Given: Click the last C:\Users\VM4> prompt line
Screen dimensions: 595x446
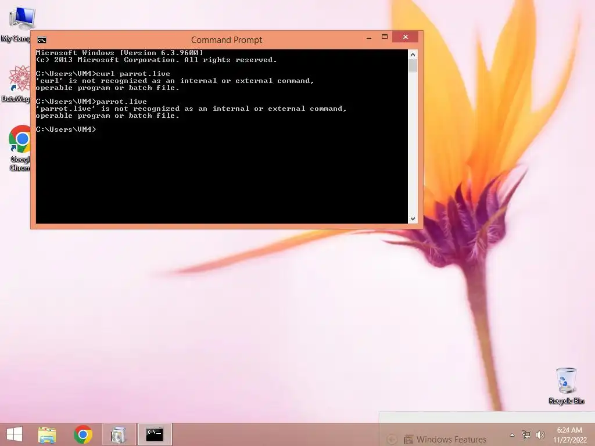Looking at the screenshot, I should pos(66,130).
